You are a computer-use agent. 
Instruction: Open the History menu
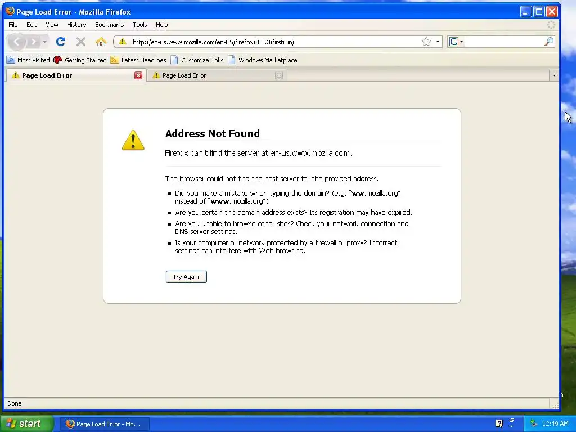click(x=76, y=25)
